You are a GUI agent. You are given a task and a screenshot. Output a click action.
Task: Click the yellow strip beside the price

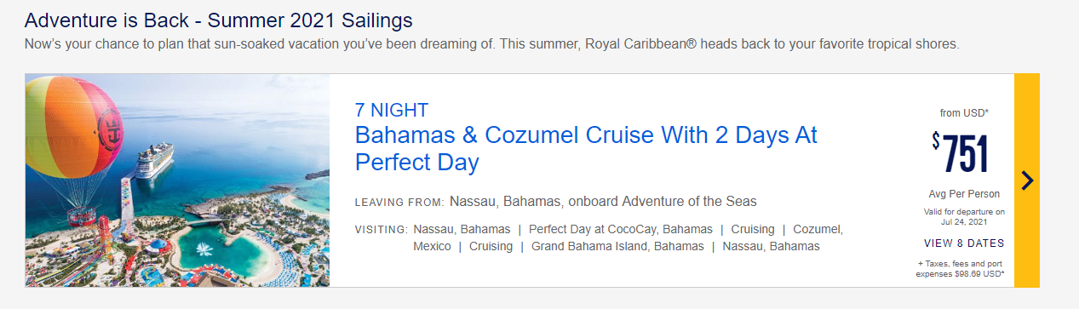pyautogui.click(x=1027, y=180)
